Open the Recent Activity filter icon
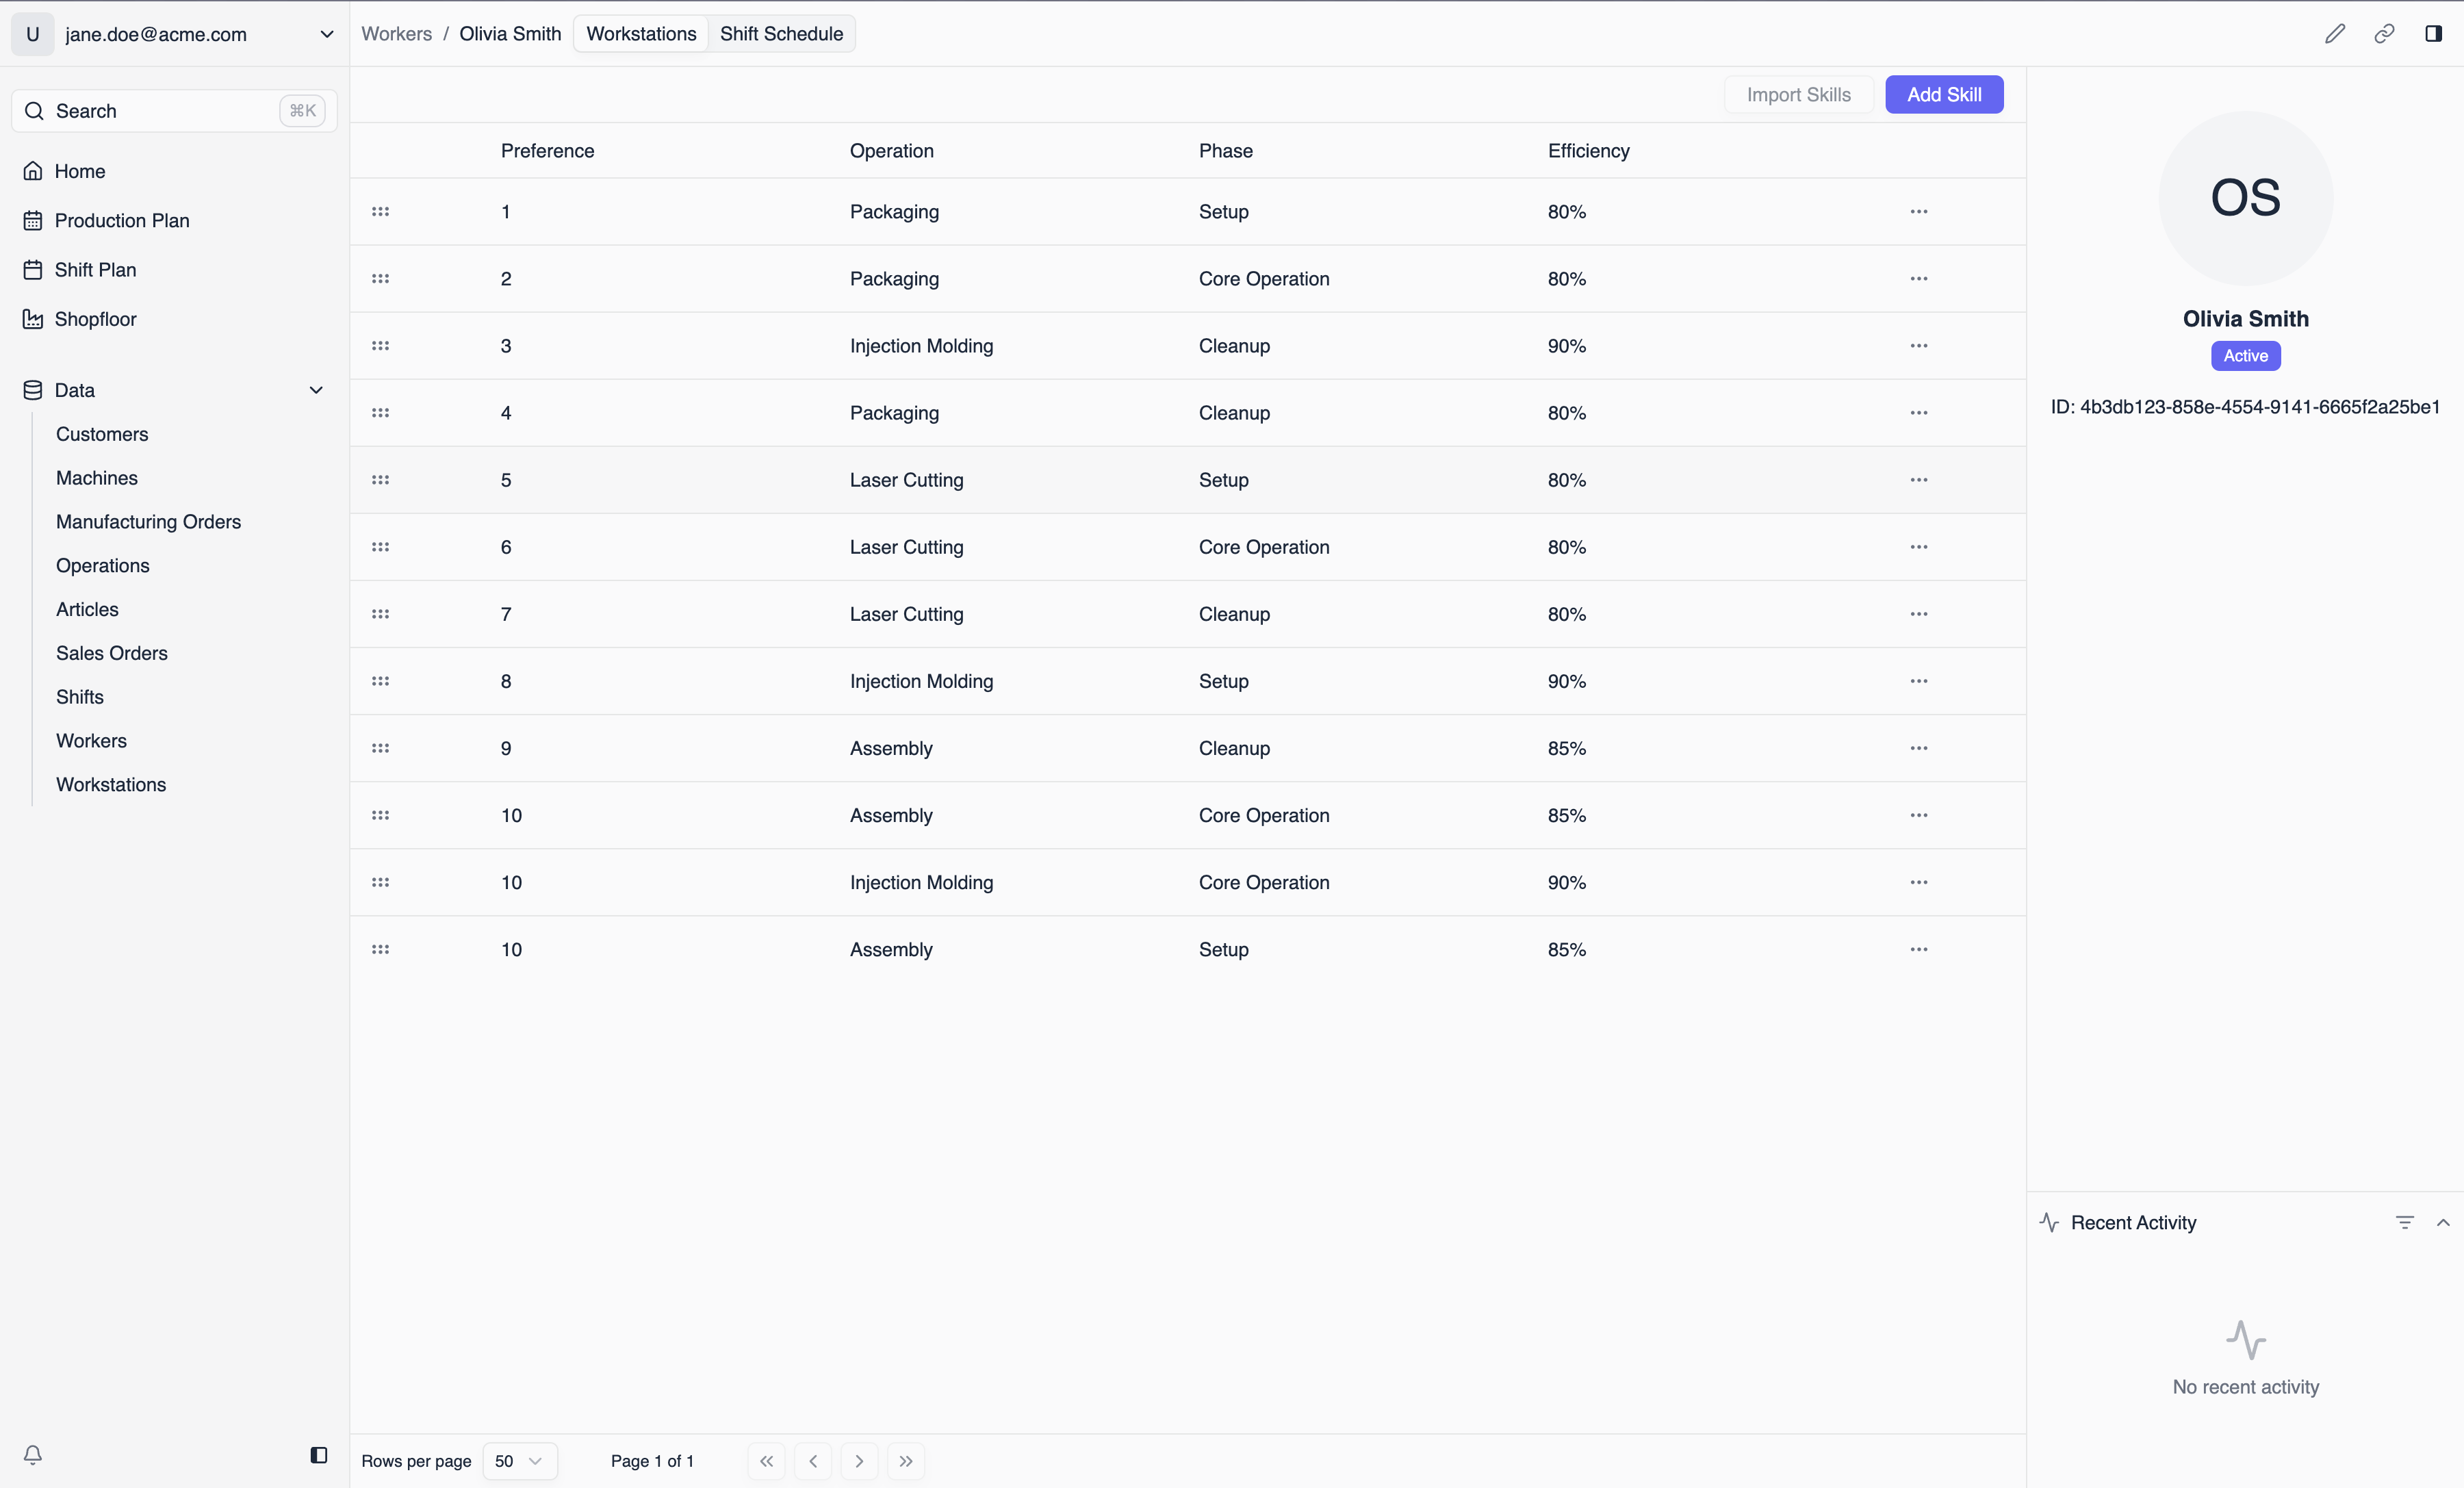Image resolution: width=2464 pixels, height=1488 pixels. click(2406, 1222)
